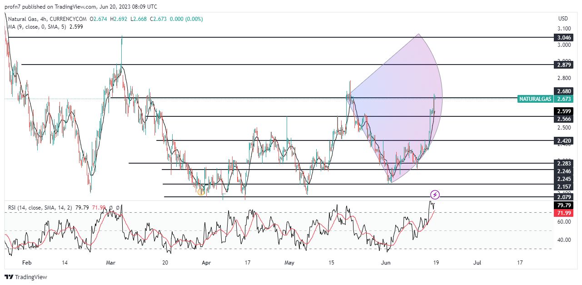Click the 2.800 price axis tick
This screenshot has width=582, height=285.
tap(564, 78)
